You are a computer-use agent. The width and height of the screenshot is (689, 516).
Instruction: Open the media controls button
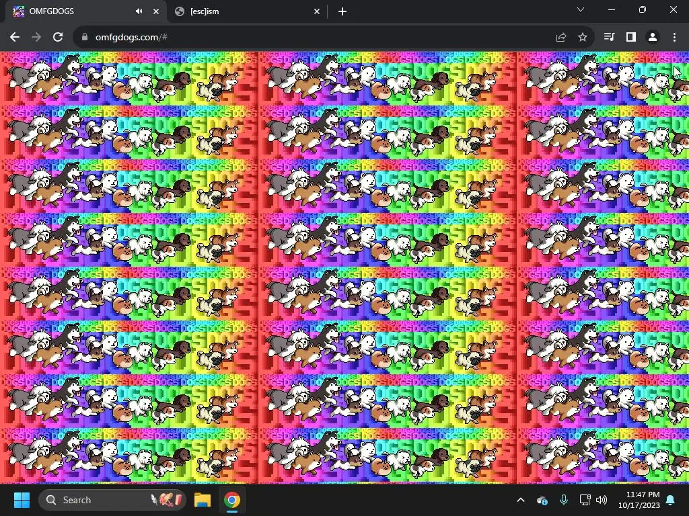[x=609, y=38]
